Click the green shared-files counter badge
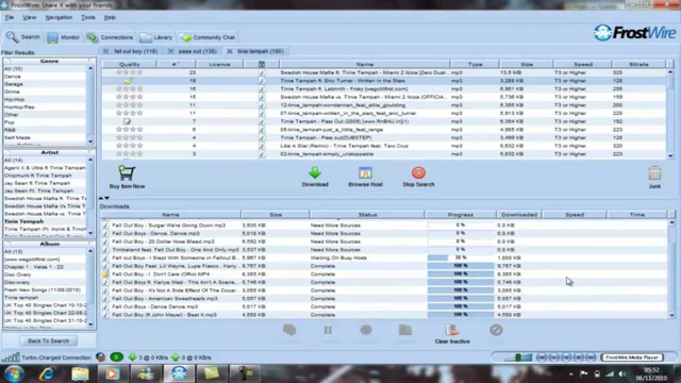Image resolution: width=681 pixels, height=383 pixels. (x=117, y=357)
